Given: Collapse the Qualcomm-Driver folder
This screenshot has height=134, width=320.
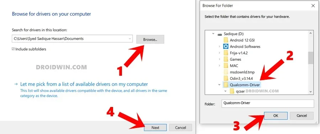Looking at the screenshot, I should [219, 85].
